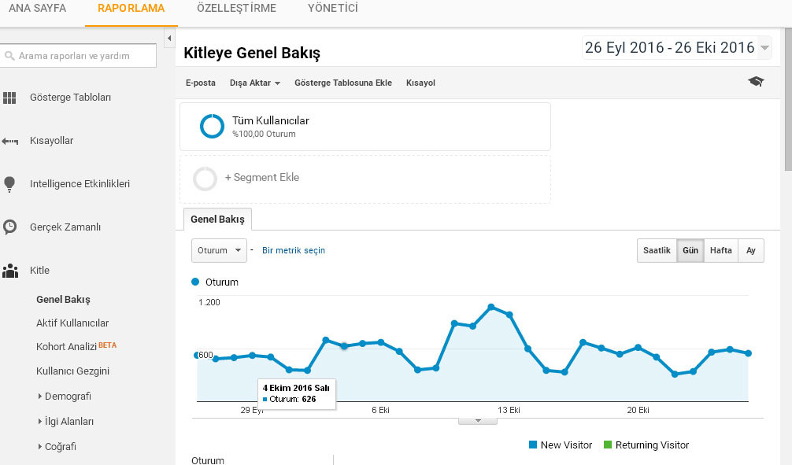Image resolution: width=792 pixels, height=465 pixels.
Task: Click the Bir metrik seçin link
Action: [294, 250]
